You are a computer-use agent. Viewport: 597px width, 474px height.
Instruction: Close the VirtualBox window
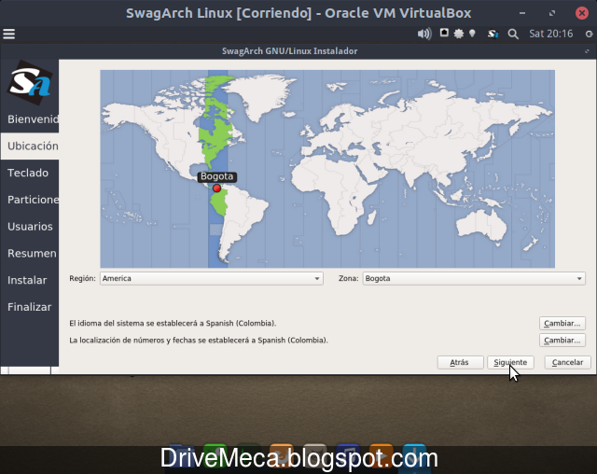(582, 13)
